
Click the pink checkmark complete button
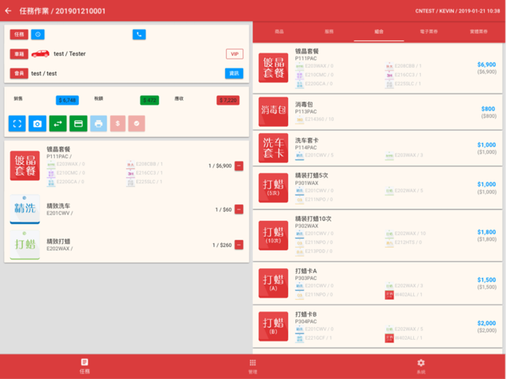click(136, 123)
